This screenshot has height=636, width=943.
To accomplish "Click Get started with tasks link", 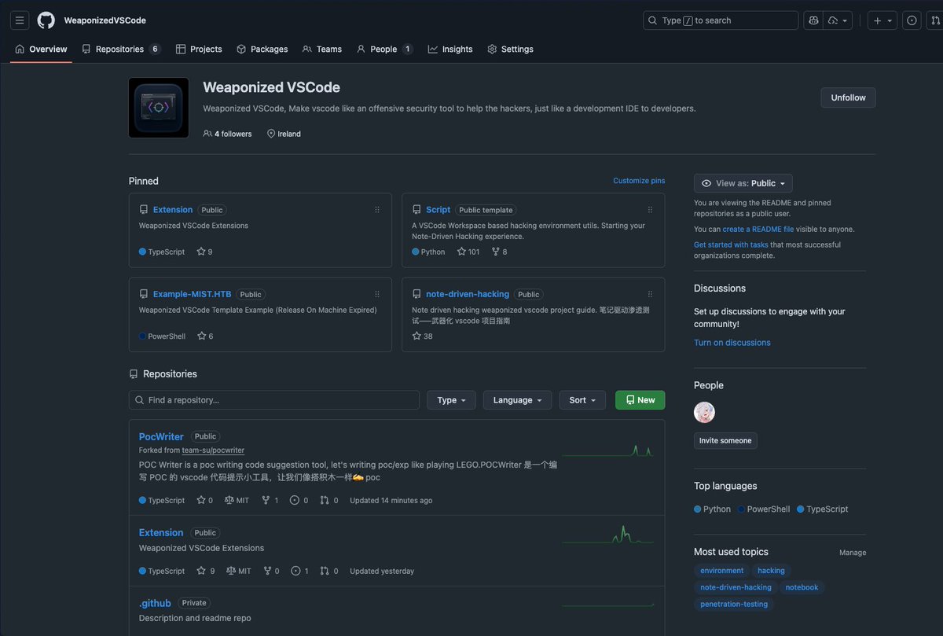I will (x=731, y=244).
